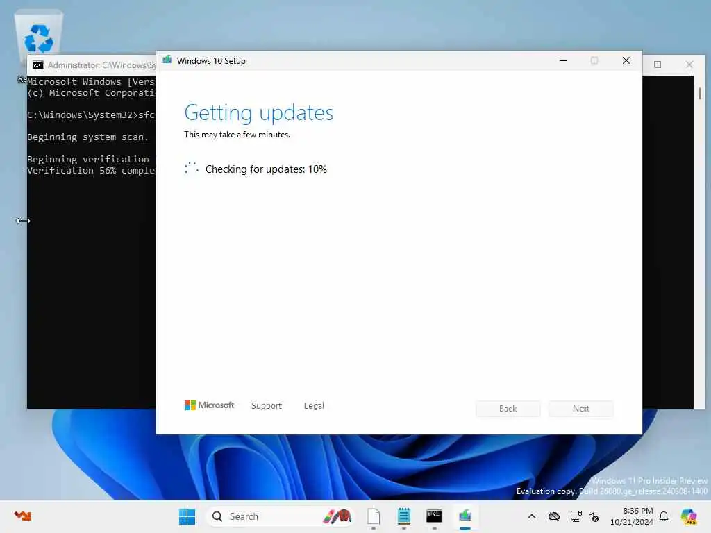Click the widgets icon at taskbar left
This screenshot has height=533, width=711.
pos(22,516)
